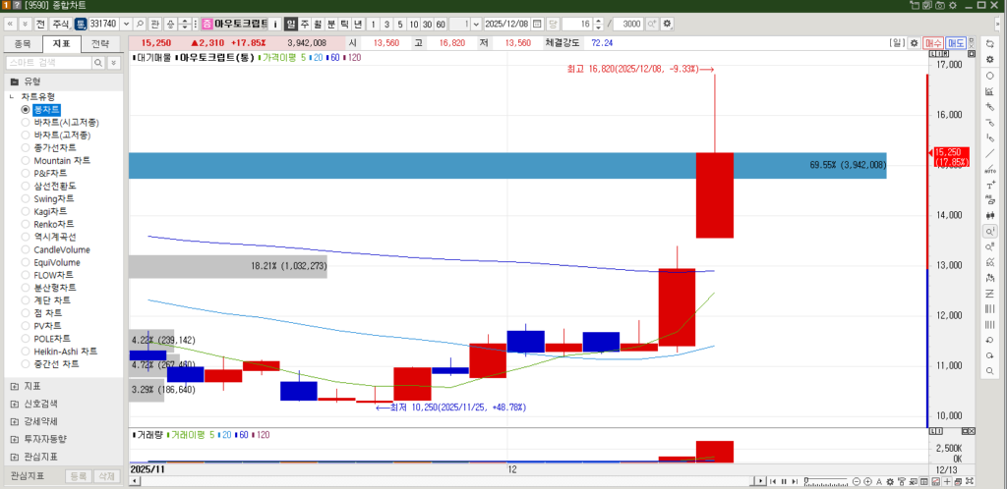Viewport: 1007px width, 489px height.
Task: Click the stock search magnifier icon
Action: pos(140,24)
